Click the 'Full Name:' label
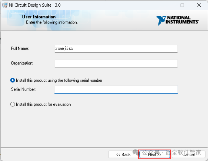Image resolution: width=208 pixels, height=161 pixels. point(20,48)
